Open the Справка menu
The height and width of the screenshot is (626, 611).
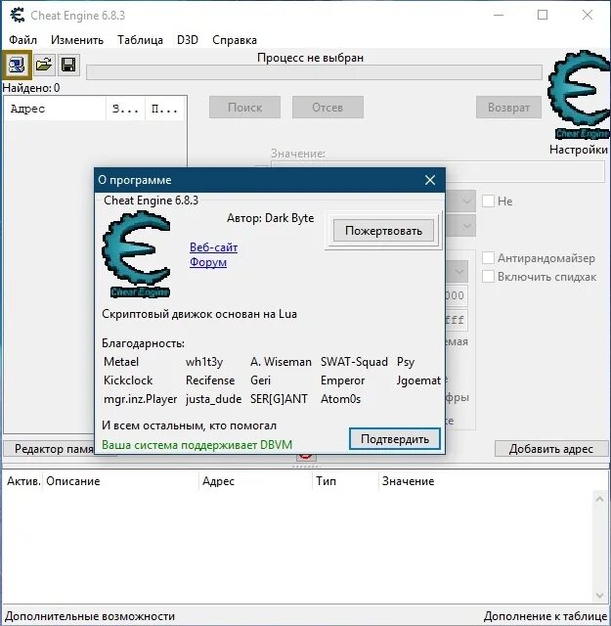point(235,40)
